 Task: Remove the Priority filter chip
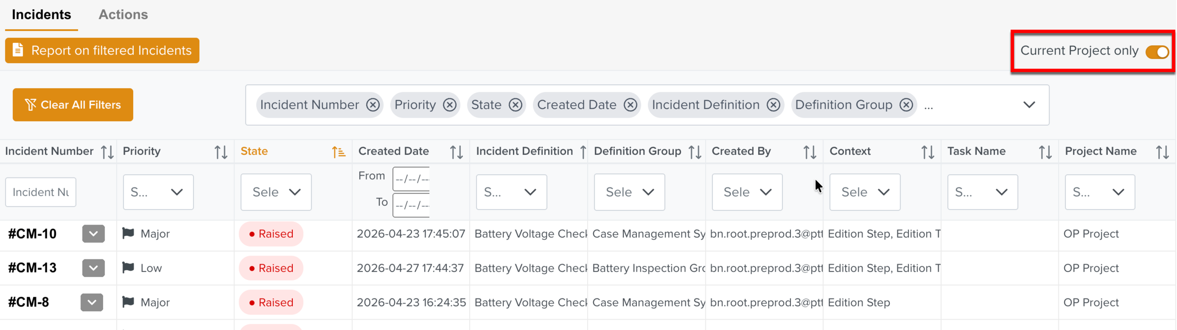(450, 105)
